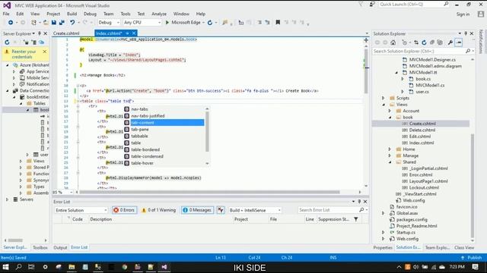
Task: Pin the Error List panel
Action: (359, 202)
